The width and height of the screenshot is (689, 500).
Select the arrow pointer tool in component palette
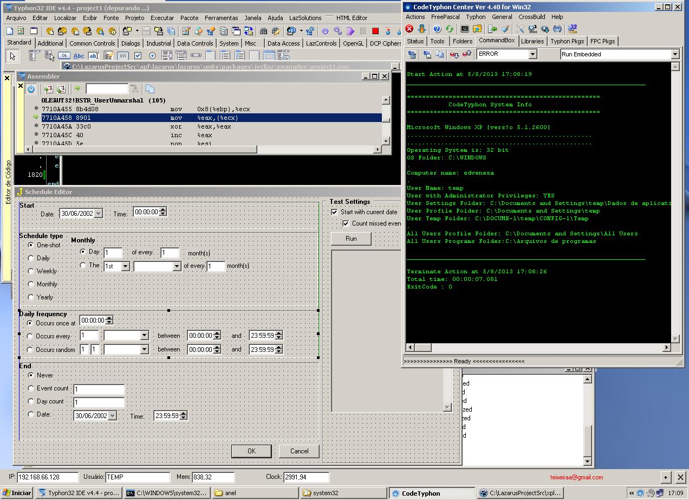tap(12, 55)
